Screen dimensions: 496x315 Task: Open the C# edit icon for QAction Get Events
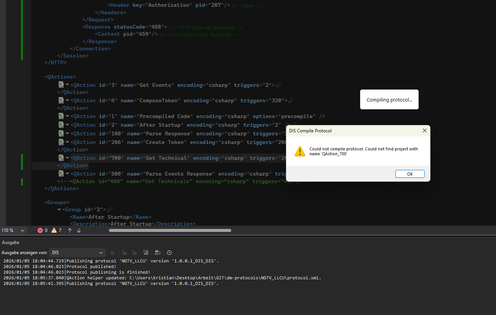pos(61,85)
